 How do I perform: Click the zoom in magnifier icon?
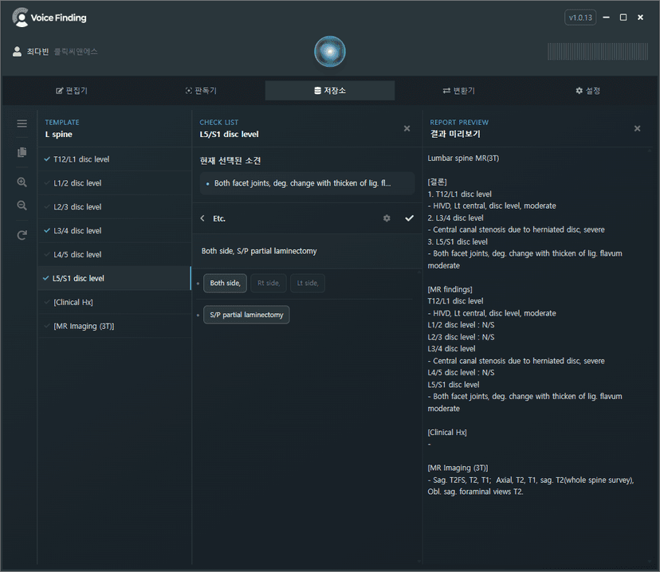point(22,182)
